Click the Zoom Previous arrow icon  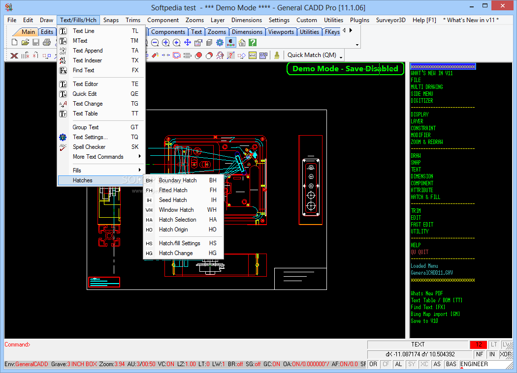click(x=177, y=42)
